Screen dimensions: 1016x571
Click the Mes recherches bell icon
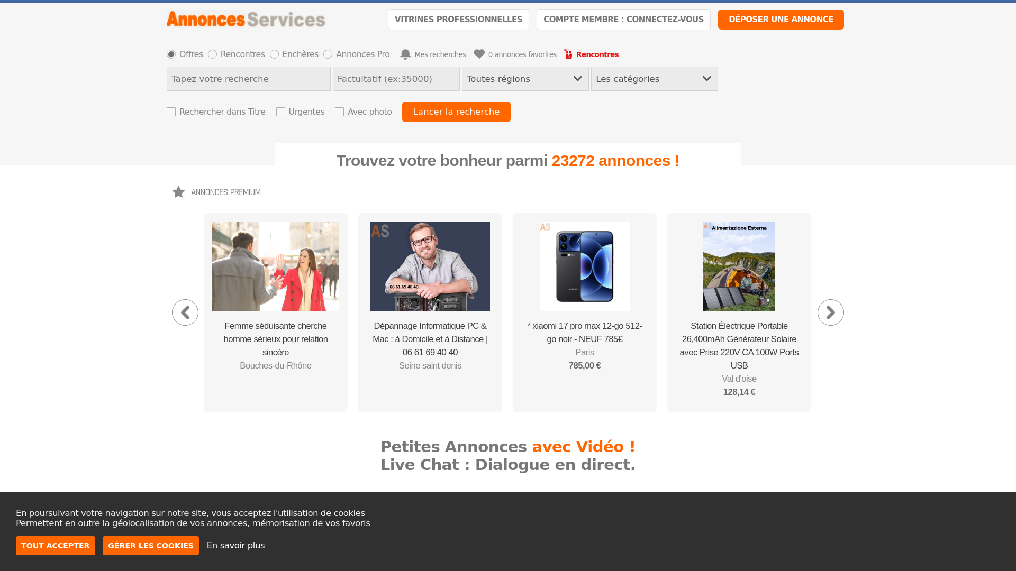point(405,54)
